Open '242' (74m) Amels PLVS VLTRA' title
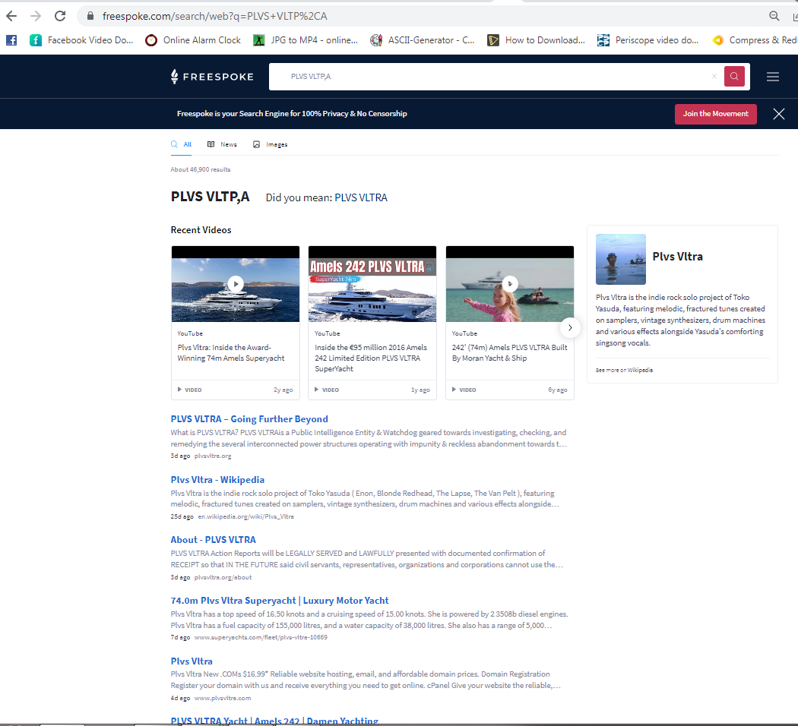Viewport: 798px width, 726px height. click(509, 353)
